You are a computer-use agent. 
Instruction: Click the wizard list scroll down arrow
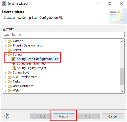coord(122,91)
